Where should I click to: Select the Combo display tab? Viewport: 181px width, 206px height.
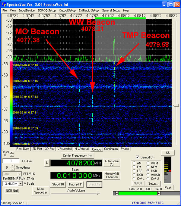click(97, 149)
